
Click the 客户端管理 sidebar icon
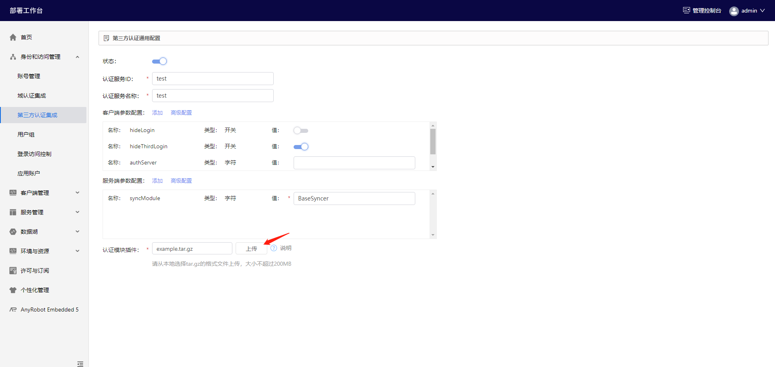point(13,193)
